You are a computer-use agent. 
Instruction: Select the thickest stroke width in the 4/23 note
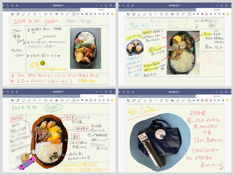click(x=198, y=14)
